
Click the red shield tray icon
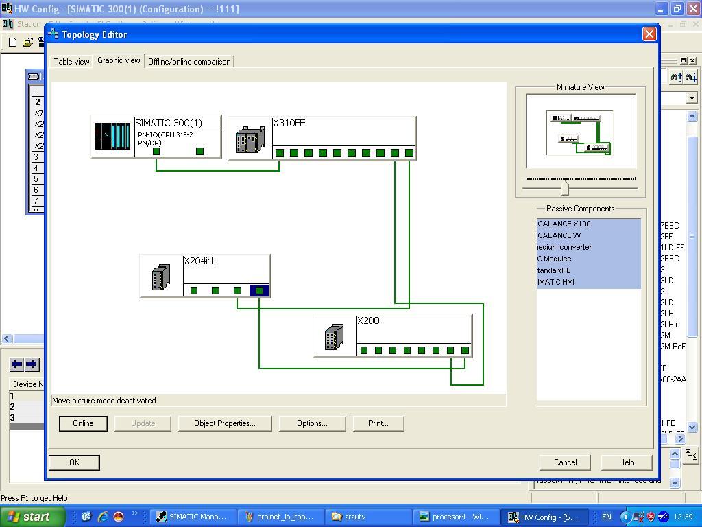651,517
